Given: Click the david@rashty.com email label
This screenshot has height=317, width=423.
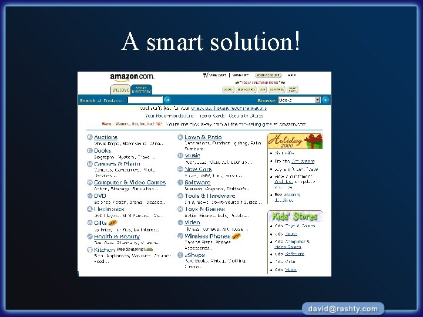Looking at the screenshot, I should tap(343, 309).
